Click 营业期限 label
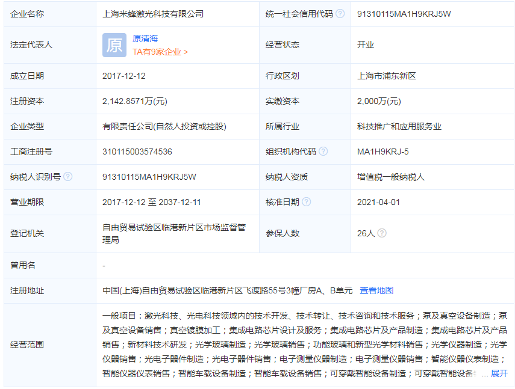The width and height of the screenshot is (515, 389). click(x=27, y=202)
